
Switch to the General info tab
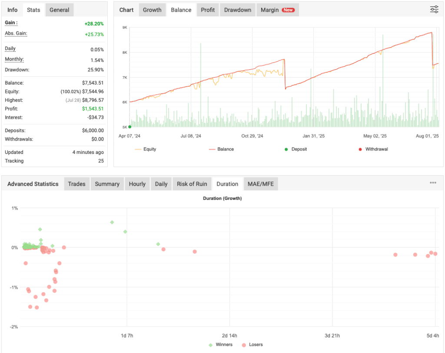click(60, 10)
